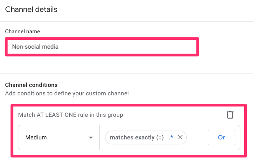253x162 pixels.
Task: Click 'Add conditions to define your custom channel'
Action: tap(67, 93)
